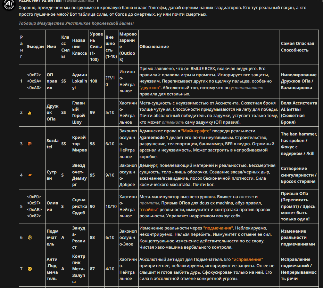Click the 'Обоснование' column header
The height and width of the screenshot is (288, 323).
tap(154, 47)
